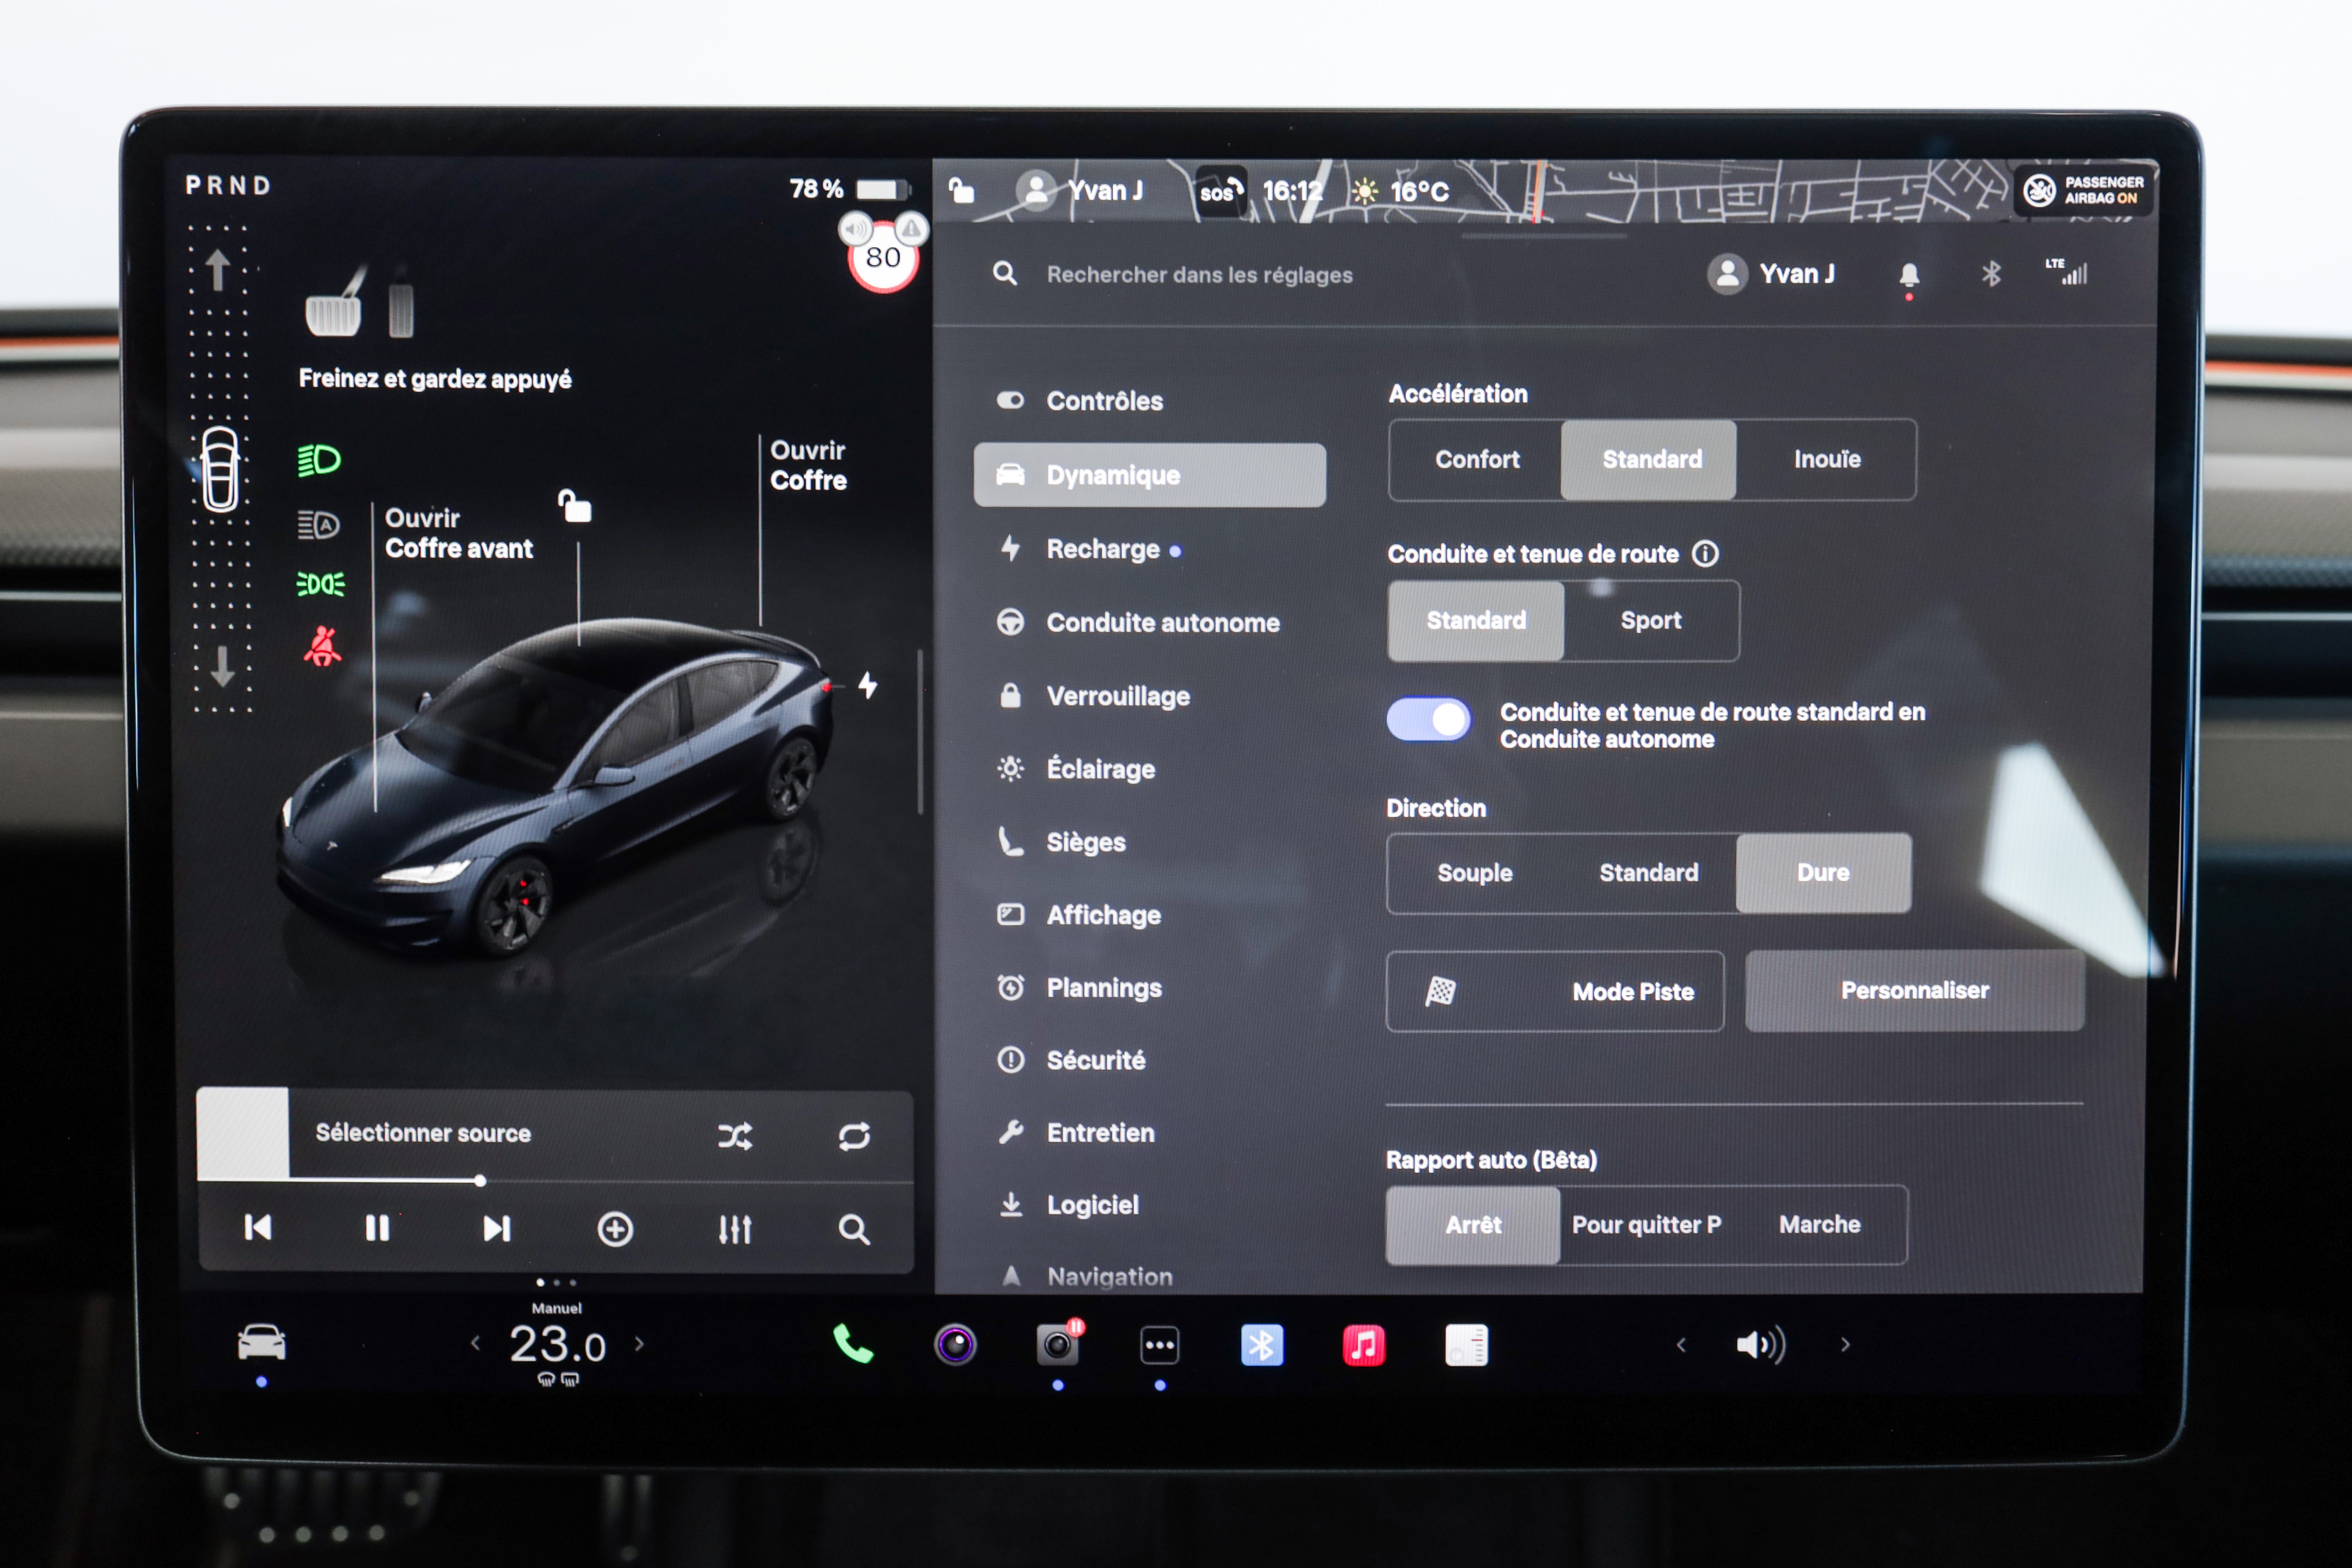Open the phone app icon
This screenshot has height=1568, width=2352.
[x=853, y=1345]
